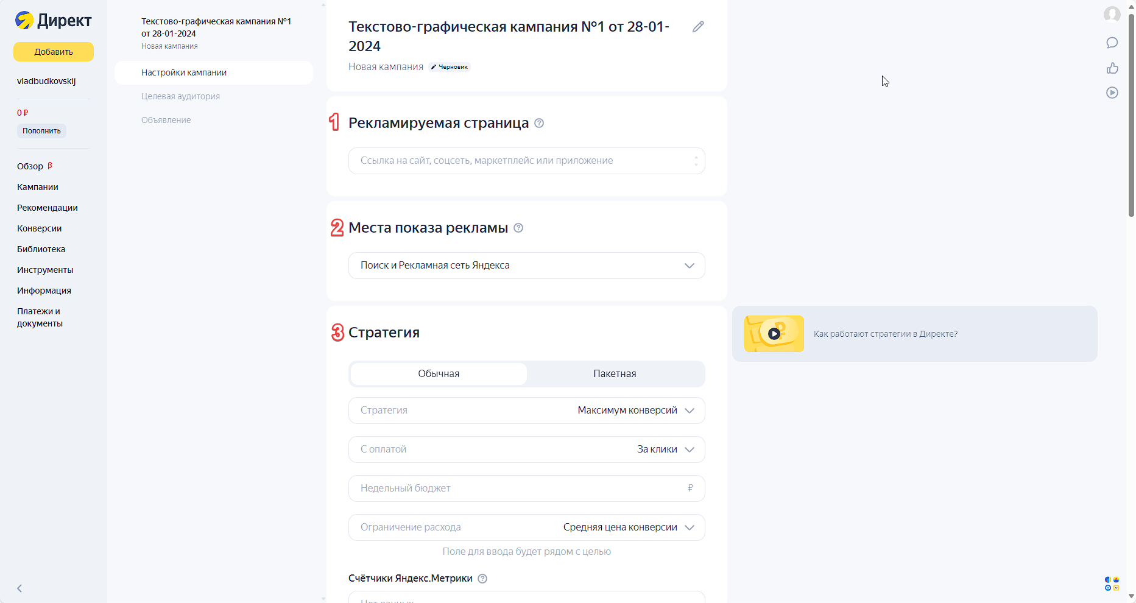Open the Инструменты section
This screenshot has width=1136, height=603.
pos(45,270)
